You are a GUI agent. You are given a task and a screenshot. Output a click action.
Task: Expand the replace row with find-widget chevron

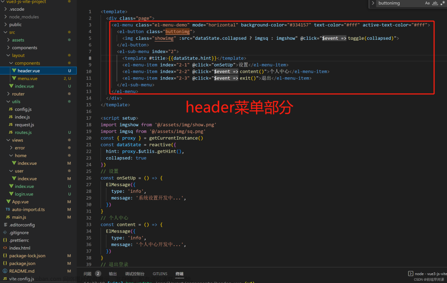coord(373,3)
